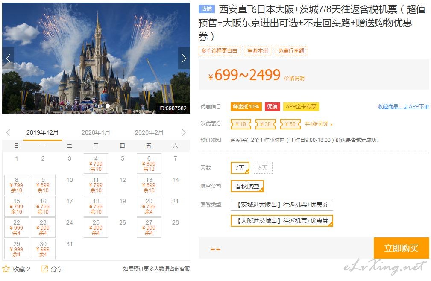Open the 收藏商品，去APP下单 link

click(403, 107)
